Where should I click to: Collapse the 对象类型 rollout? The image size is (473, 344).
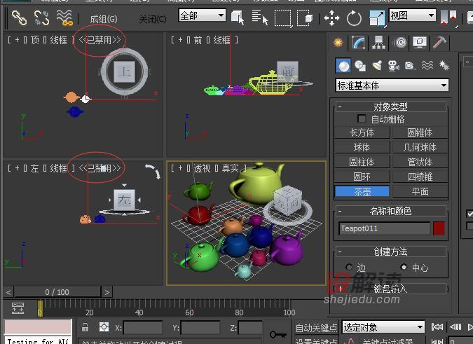pyautogui.click(x=390, y=106)
